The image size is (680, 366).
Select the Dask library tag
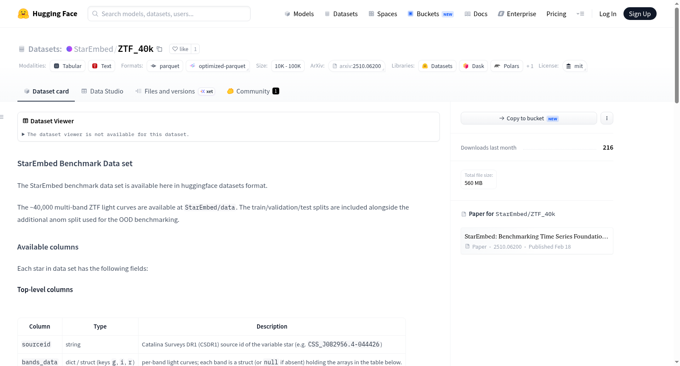(473, 66)
